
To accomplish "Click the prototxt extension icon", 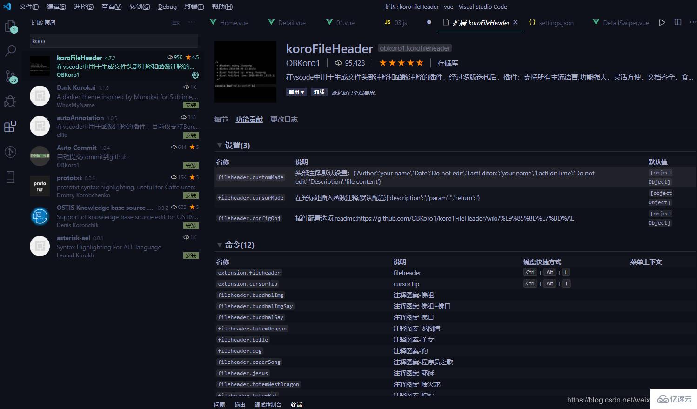I will tap(40, 186).
